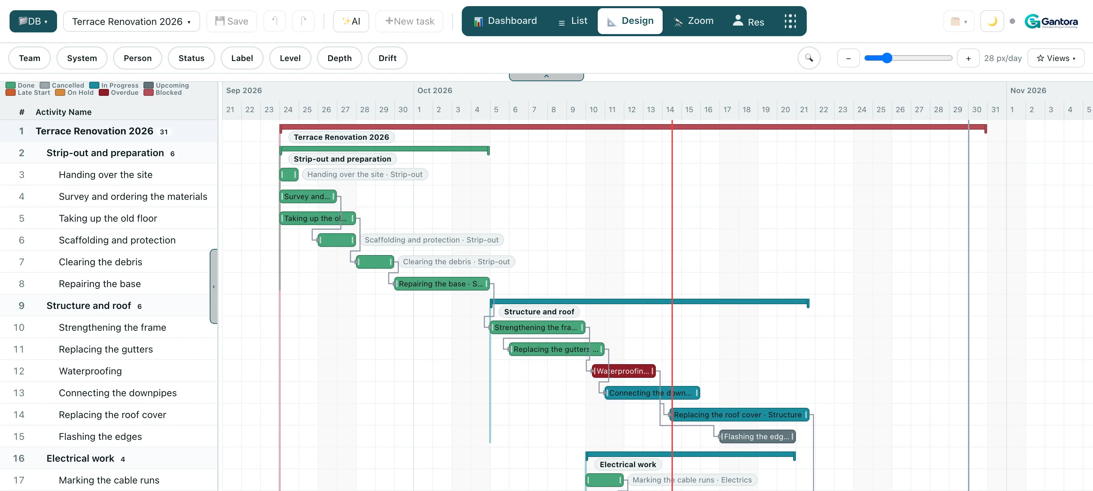Open the dotted grid apps menu

pyautogui.click(x=790, y=21)
